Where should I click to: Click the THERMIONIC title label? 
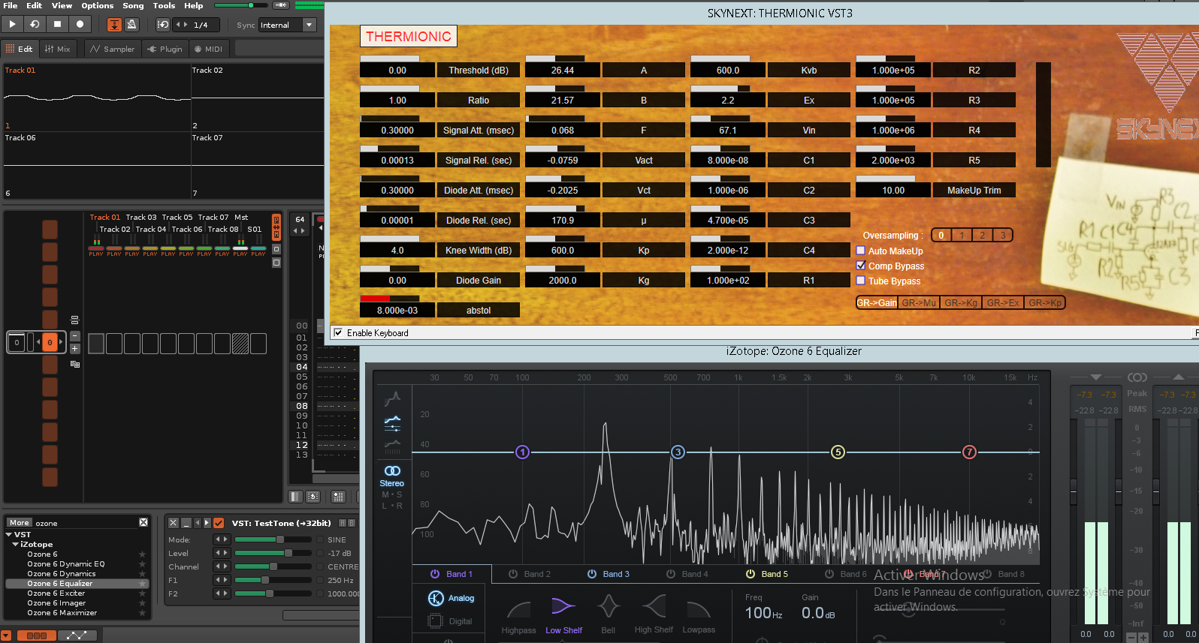[x=409, y=36]
